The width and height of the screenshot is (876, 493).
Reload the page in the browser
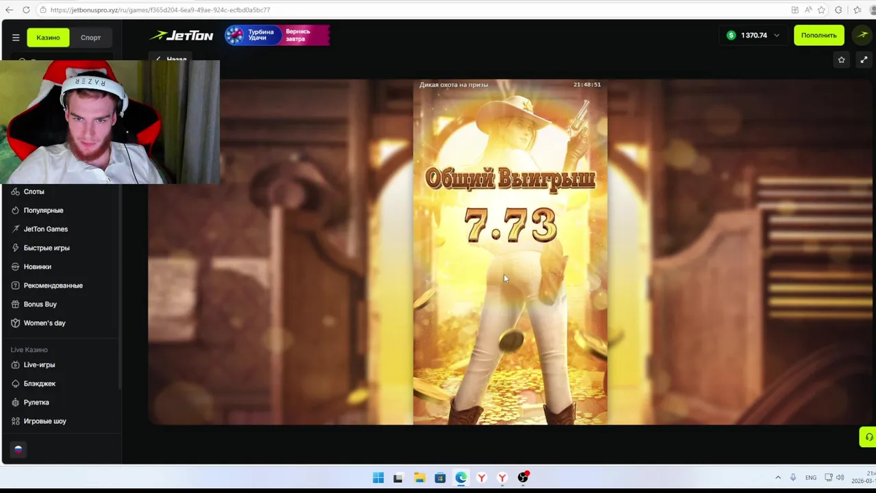point(26,10)
